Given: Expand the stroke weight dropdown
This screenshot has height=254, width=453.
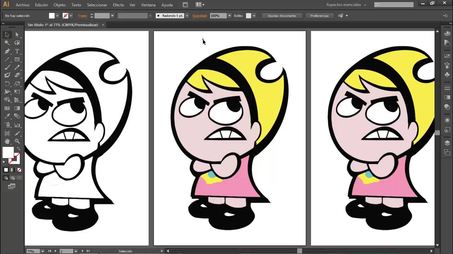Looking at the screenshot, I should pos(112,16).
